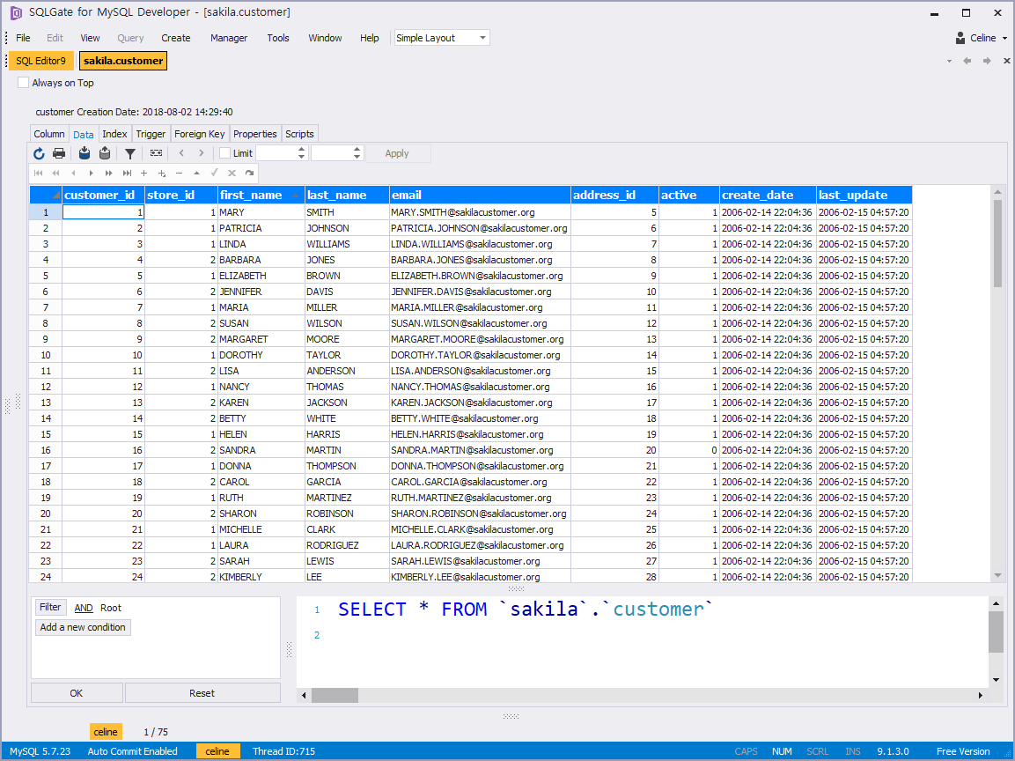The height and width of the screenshot is (761, 1015).
Task: Expand the Celine user dropdown
Action: (982, 38)
